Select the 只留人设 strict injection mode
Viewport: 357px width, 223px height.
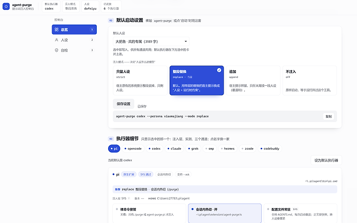tap(140, 81)
